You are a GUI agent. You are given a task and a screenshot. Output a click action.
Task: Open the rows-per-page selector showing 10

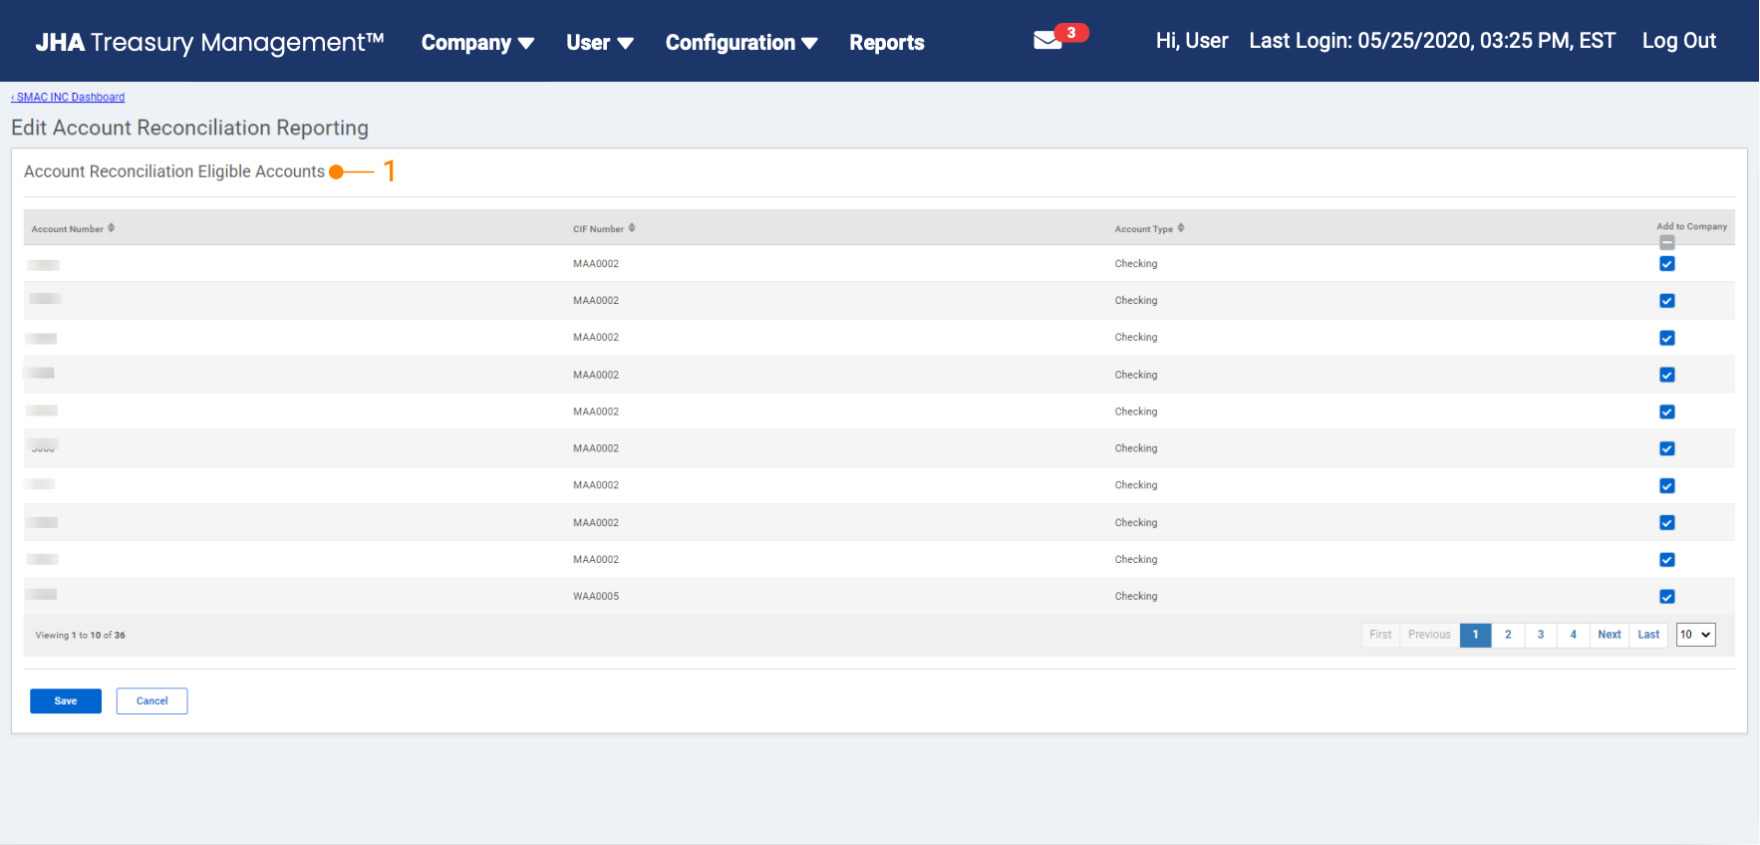click(1695, 635)
